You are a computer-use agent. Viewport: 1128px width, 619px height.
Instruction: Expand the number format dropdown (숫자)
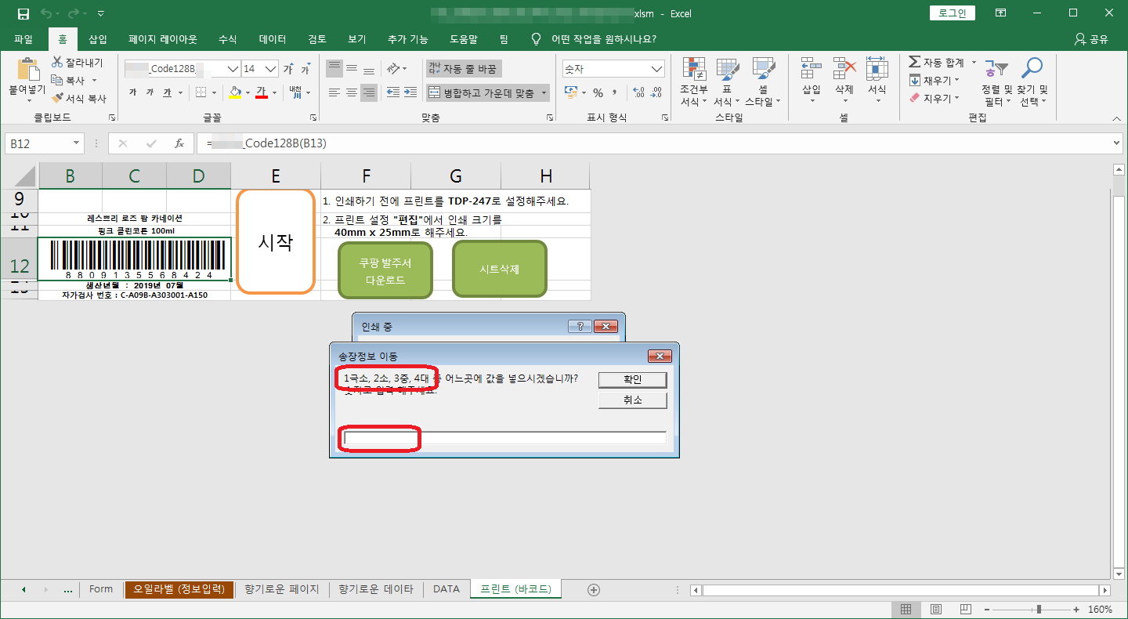(656, 69)
